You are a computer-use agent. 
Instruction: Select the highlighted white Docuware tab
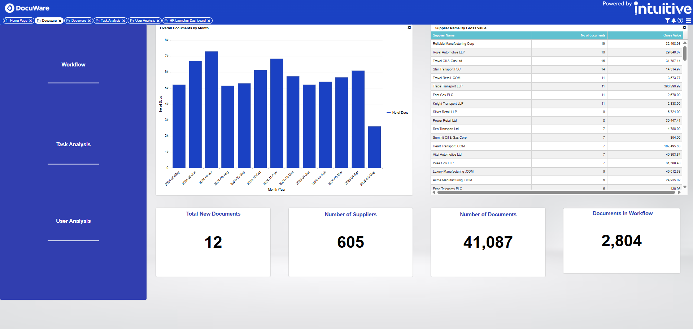click(49, 21)
